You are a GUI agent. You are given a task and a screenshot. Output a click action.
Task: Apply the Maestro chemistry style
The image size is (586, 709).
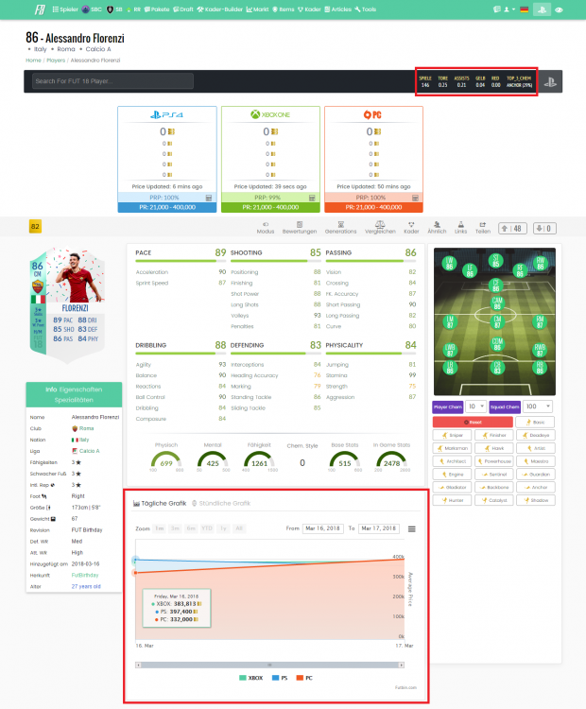[x=535, y=461]
